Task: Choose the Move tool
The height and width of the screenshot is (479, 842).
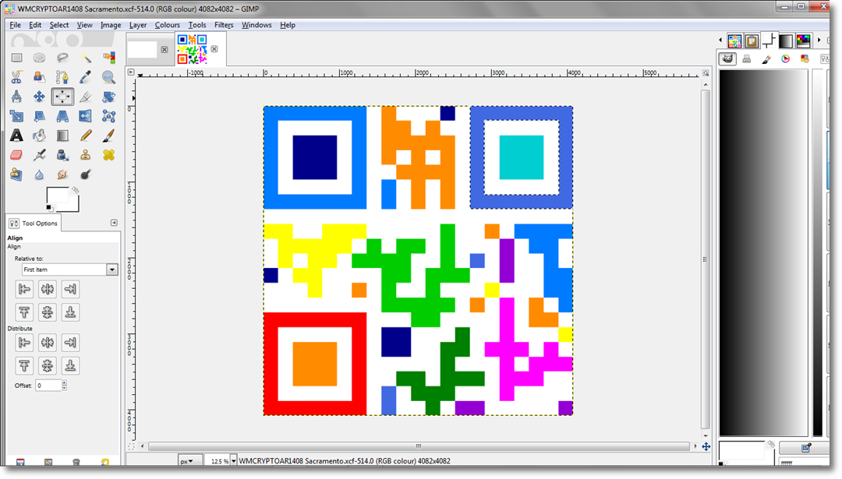Action: click(39, 97)
